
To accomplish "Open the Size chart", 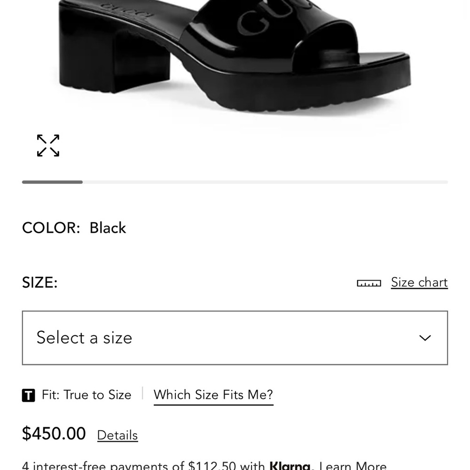I will pos(419,282).
